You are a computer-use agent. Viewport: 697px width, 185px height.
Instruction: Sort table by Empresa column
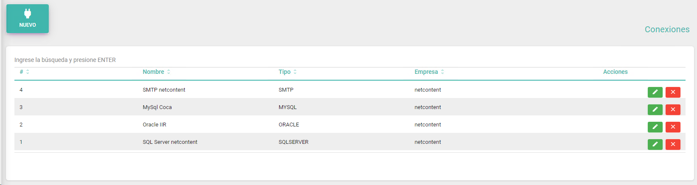tap(429, 72)
